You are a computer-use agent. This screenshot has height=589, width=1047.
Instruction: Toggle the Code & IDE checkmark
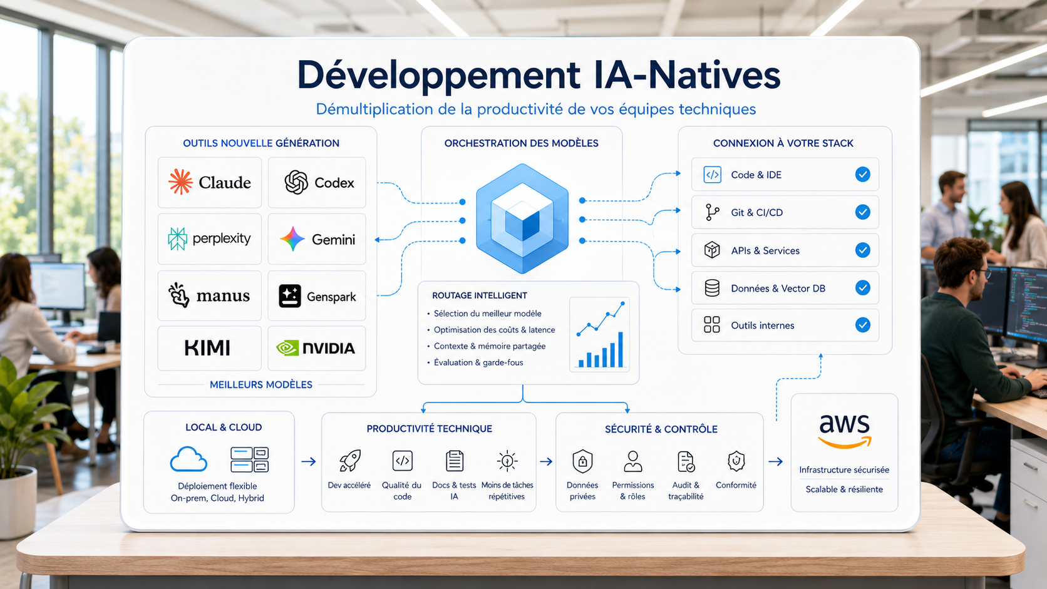click(x=863, y=175)
